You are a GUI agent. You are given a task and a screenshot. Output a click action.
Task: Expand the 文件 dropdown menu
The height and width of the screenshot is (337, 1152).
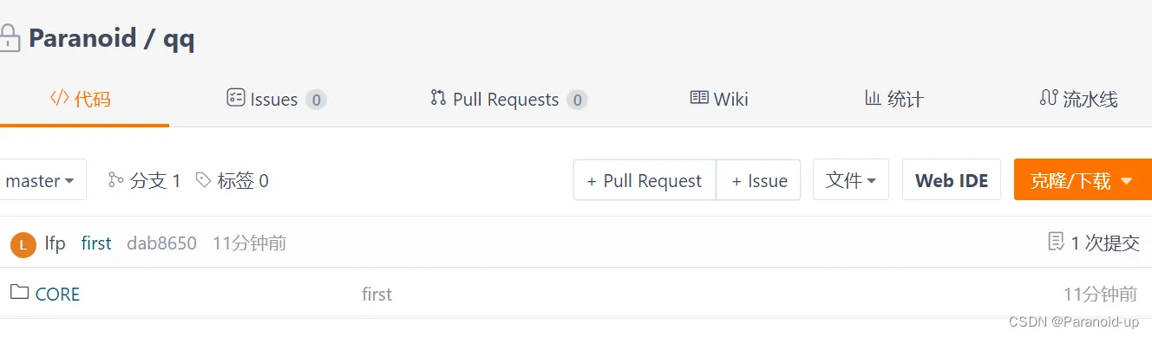click(x=851, y=180)
